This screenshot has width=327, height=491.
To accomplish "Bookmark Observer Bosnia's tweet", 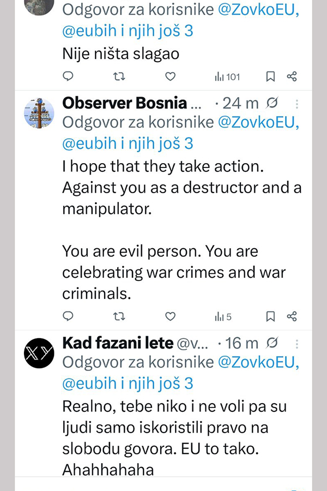I will tap(270, 316).
